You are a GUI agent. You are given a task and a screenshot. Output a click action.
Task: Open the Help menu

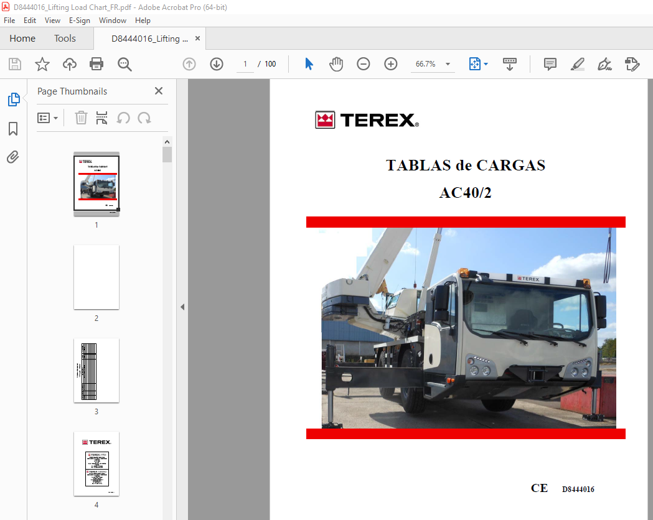pos(143,21)
